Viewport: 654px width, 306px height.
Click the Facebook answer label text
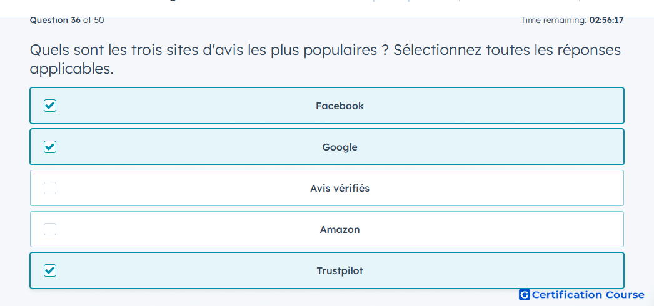click(x=340, y=106)
